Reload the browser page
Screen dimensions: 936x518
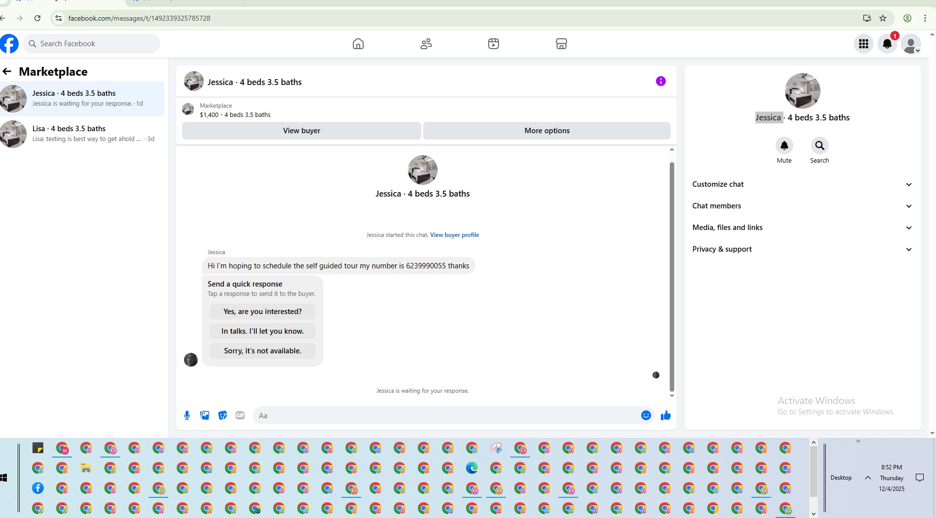37,18
